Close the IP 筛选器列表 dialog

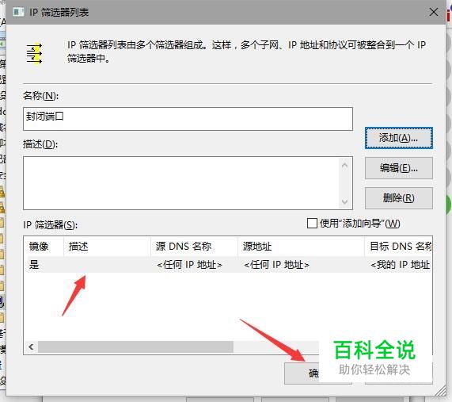pyautogui.click(x=434, y=12)
